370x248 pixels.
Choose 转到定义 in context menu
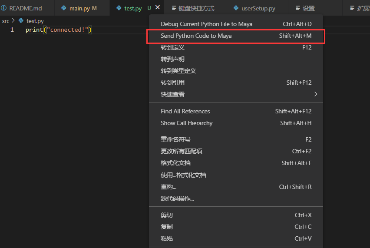[236, 48]
